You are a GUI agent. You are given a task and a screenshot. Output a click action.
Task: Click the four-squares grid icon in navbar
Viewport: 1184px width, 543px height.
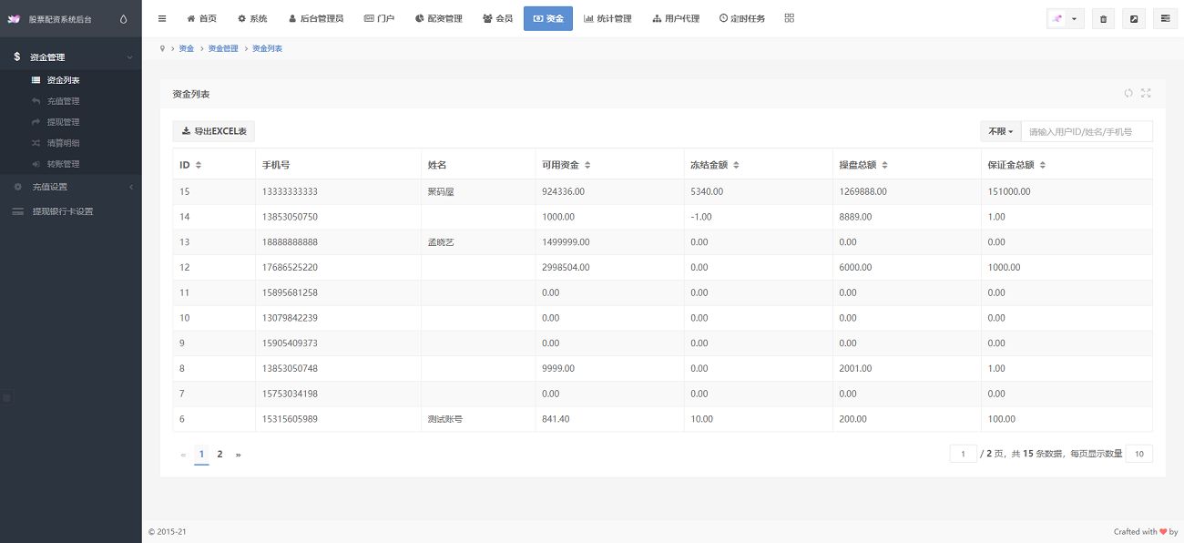point(789,18)
